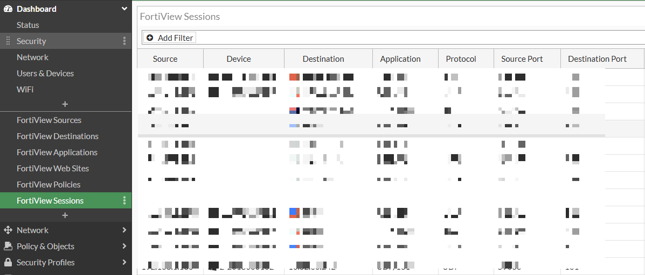This screenshot has height=275, width=645.
Task: Open the WiFi dashboard
Action: tap(25, 89)
